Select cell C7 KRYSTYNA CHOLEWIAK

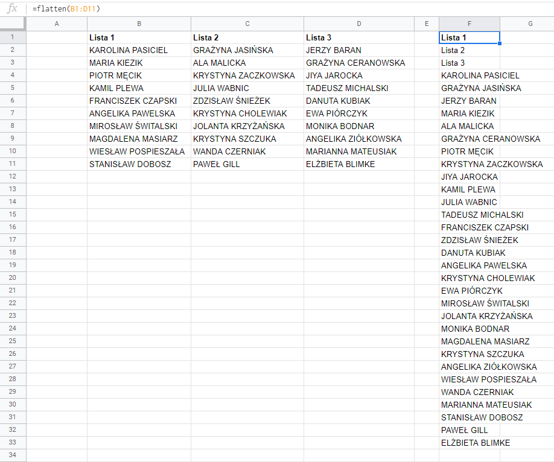coord(247,113)
